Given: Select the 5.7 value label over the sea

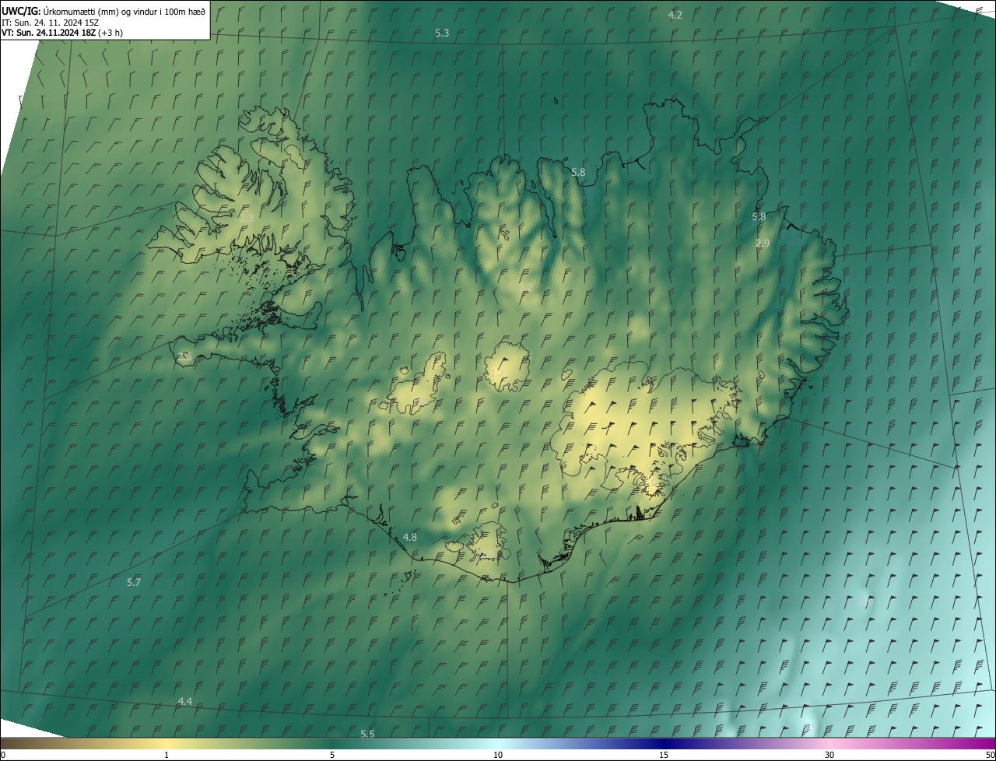Looking at the screenshot, I should point(134,583).
